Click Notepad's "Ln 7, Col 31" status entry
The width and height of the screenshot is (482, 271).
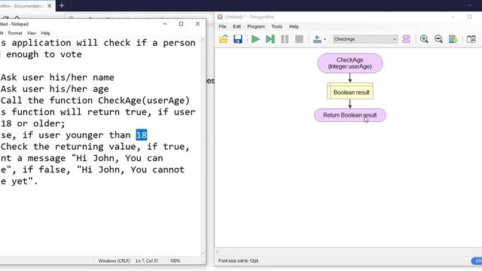click(147, 261)
